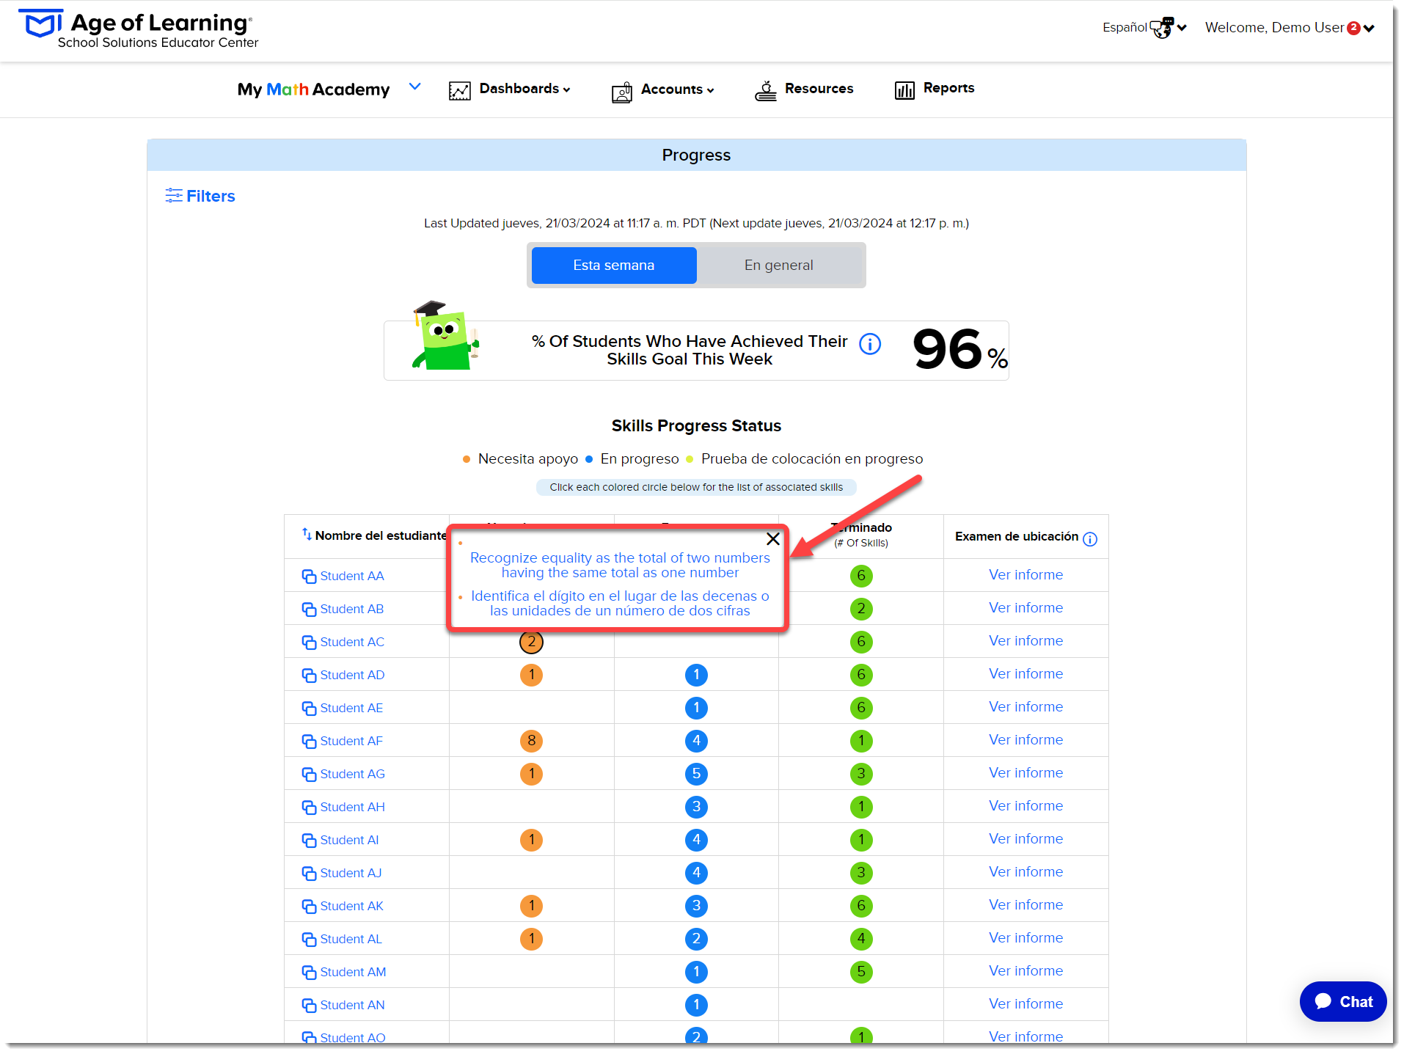Open the Filters icon above the progress panel
The image size is (1404, 1054).
pyautogui.click(x=174, y=195)
